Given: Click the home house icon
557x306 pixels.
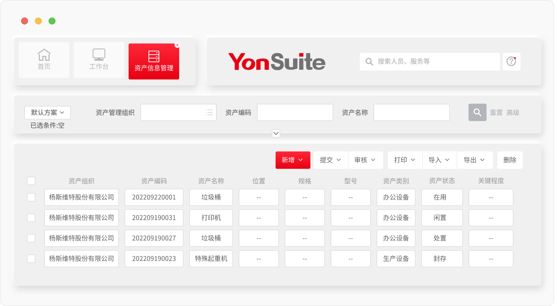Looking at the screenshot, I should click(x=44, y=55).
